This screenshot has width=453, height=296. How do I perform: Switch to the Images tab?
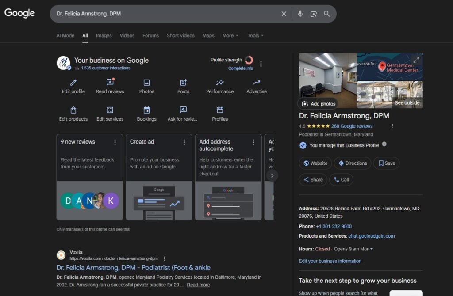(x=104, y=35)
